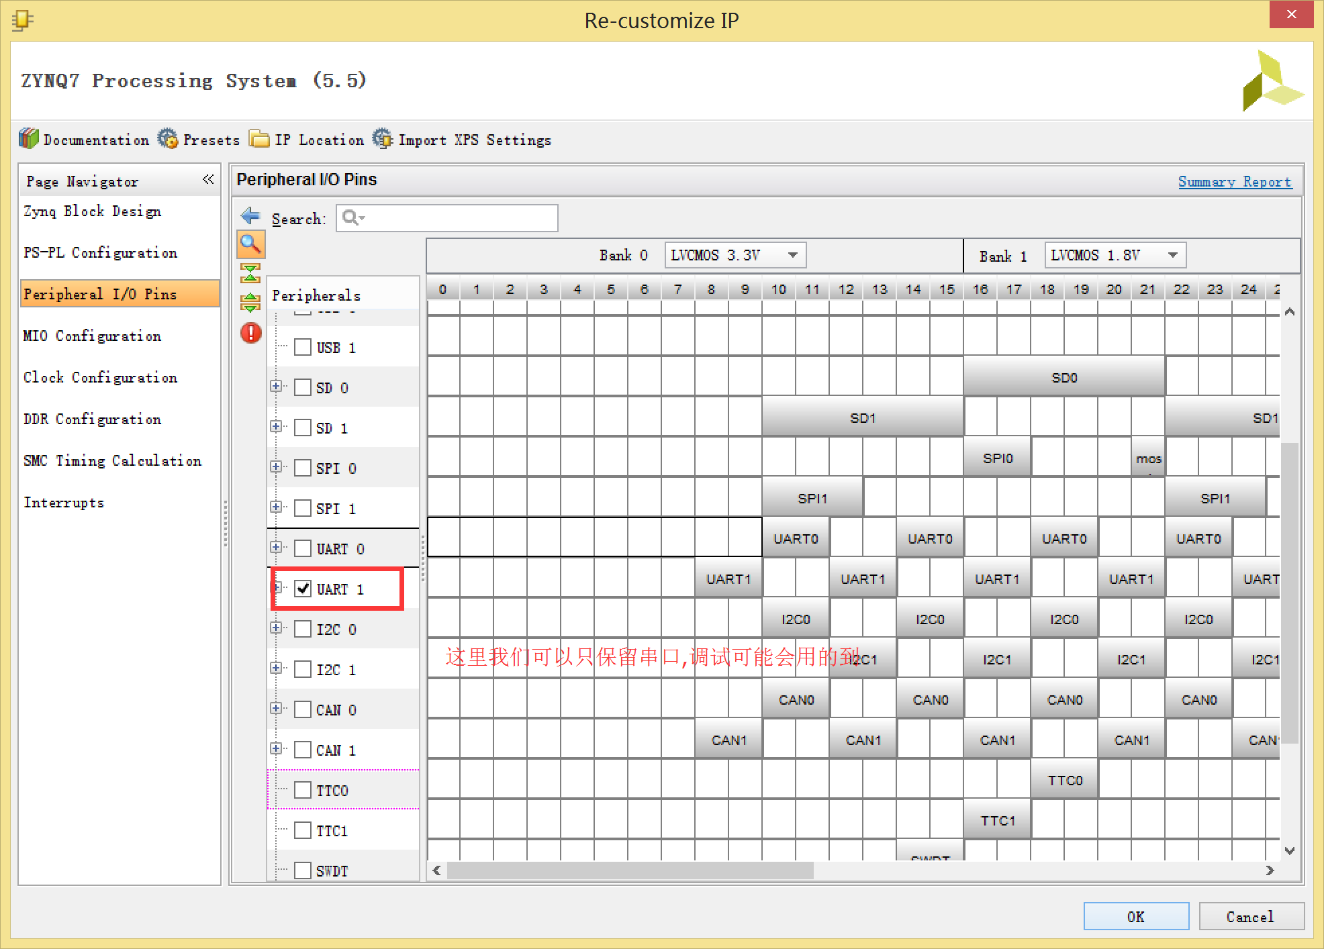Open the Presets gear icon
1324x949 pixels.
[x=168, y=139]
